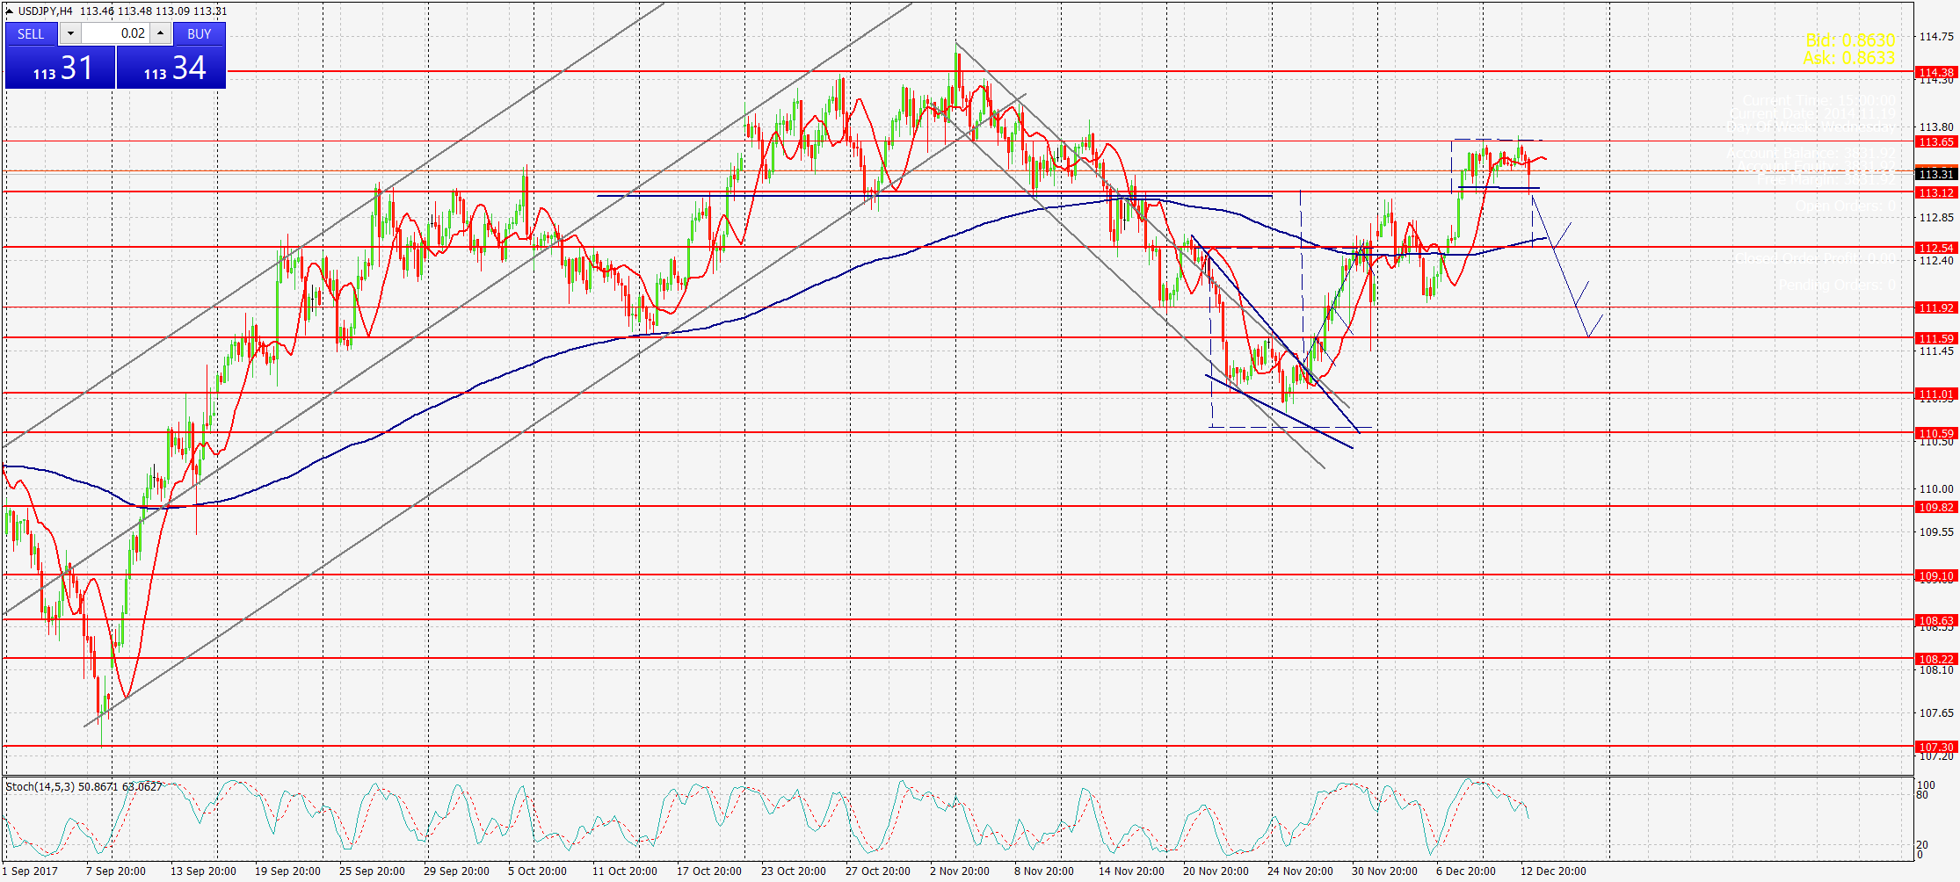Image resolution: width=1960 pixels, height=882 pixels.
Task: Click the Ask: 0.8633 text
Action: point(1849,58)
